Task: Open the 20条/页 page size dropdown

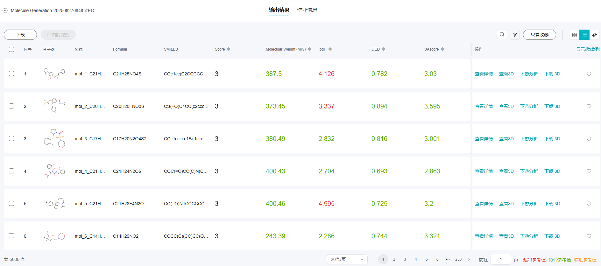Action: point(347,259)
